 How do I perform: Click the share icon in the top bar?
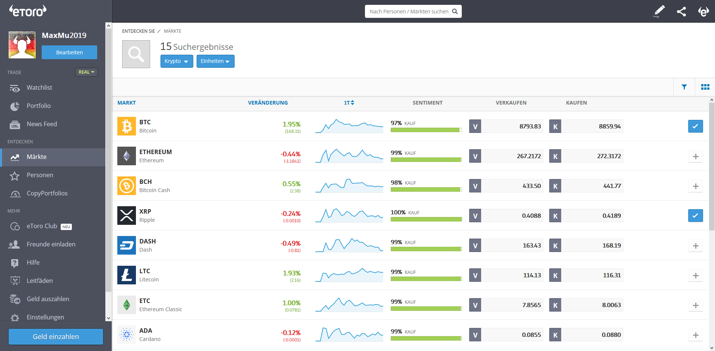[681, 12]
